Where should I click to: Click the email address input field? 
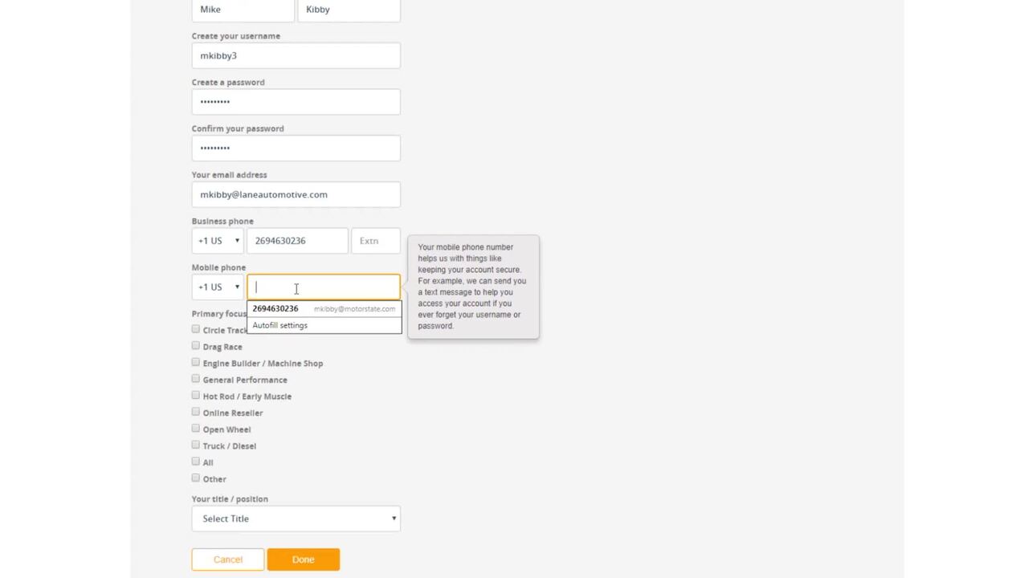pyautogui.click(x=296, y=194)
